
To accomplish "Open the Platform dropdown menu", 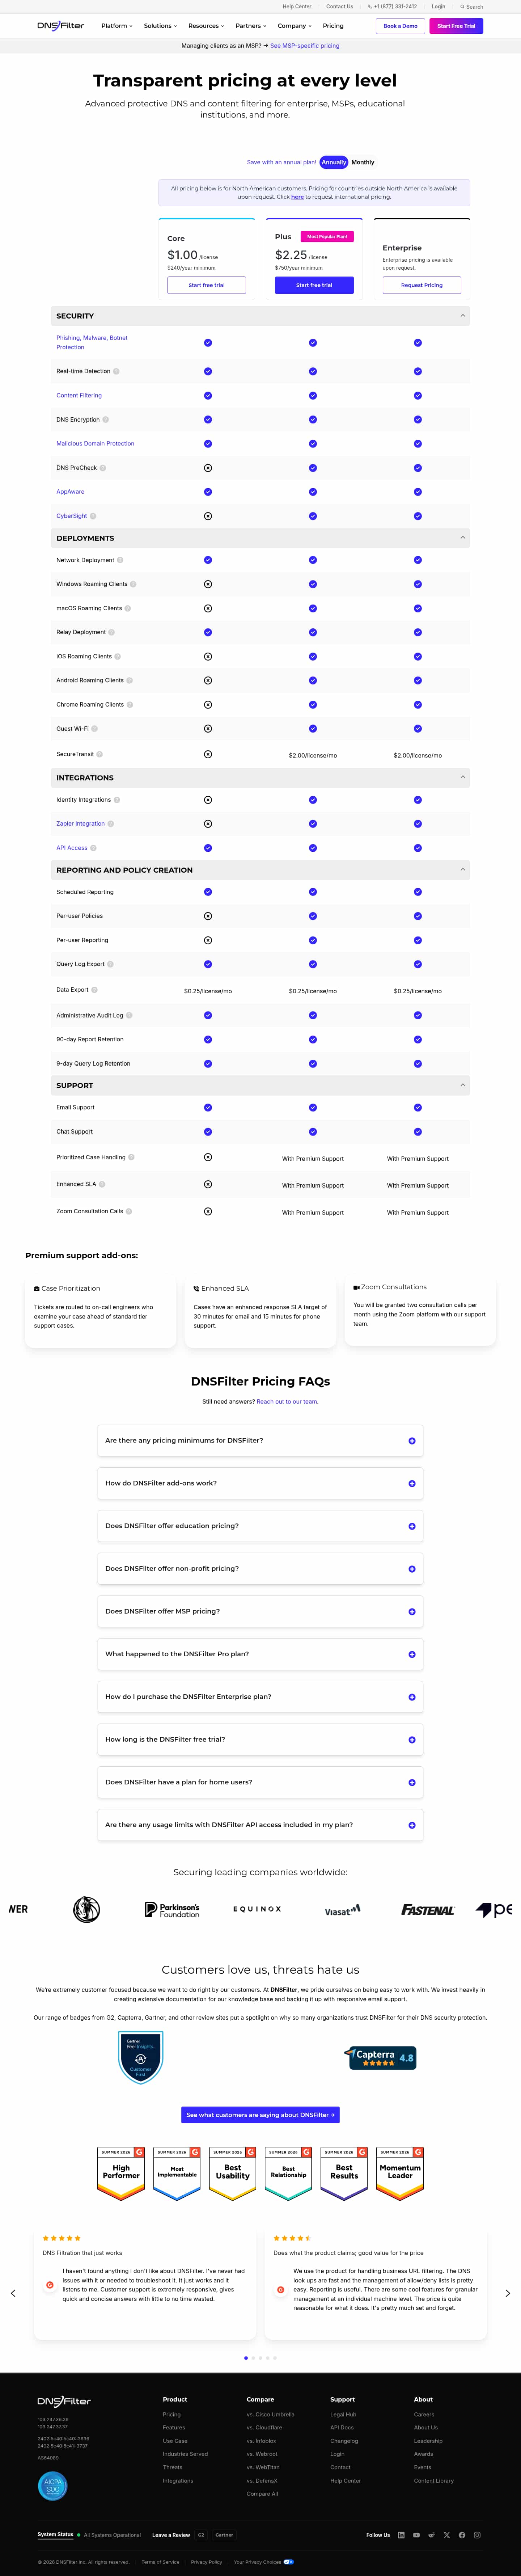I will click(x=117, y=26).
